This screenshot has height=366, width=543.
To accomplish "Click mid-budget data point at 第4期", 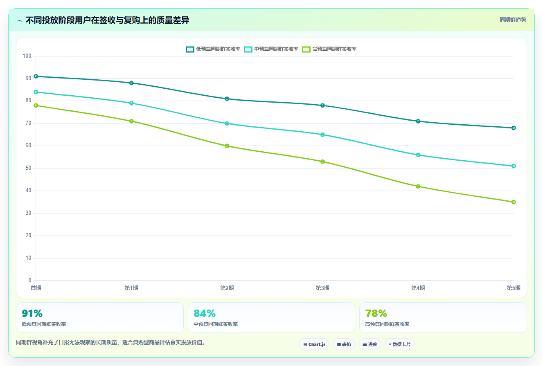I will coord(418,155).
